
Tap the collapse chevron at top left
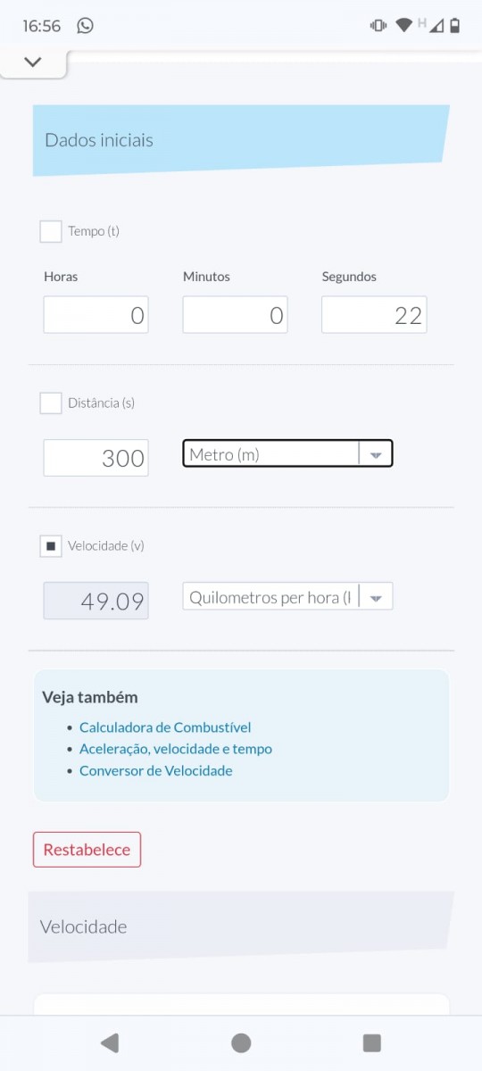pos(33,62)
